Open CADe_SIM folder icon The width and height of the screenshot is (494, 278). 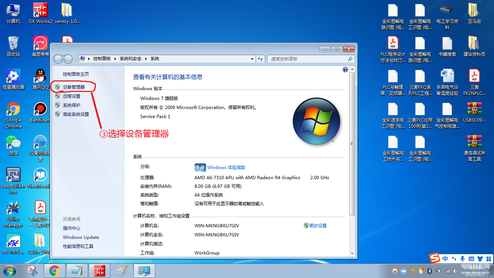(x=39, y=244)
